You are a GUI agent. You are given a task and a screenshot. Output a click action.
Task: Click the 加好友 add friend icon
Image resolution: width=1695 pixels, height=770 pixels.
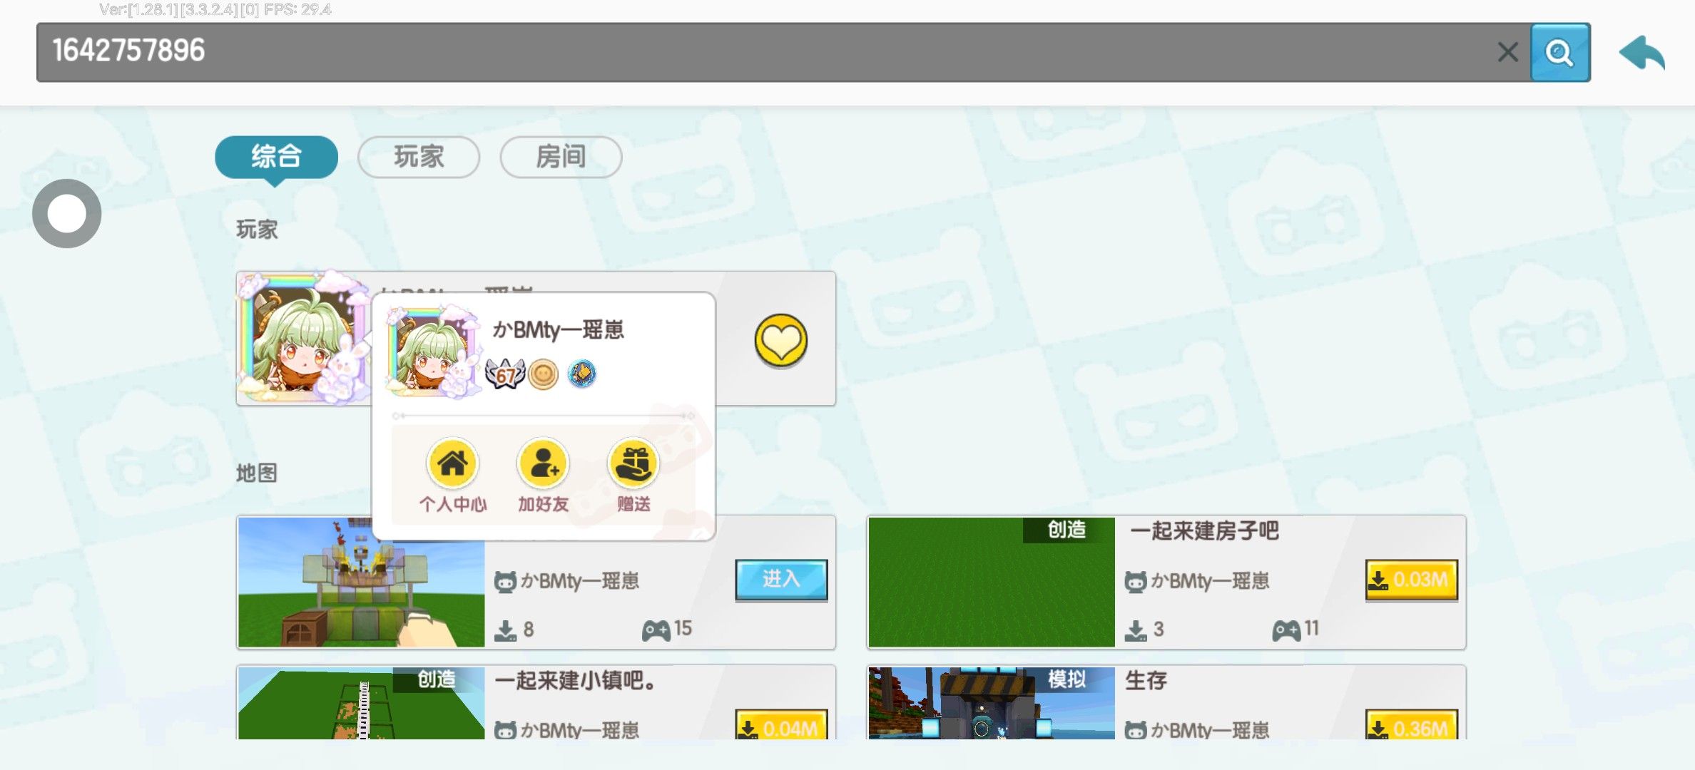click(543, 465)
